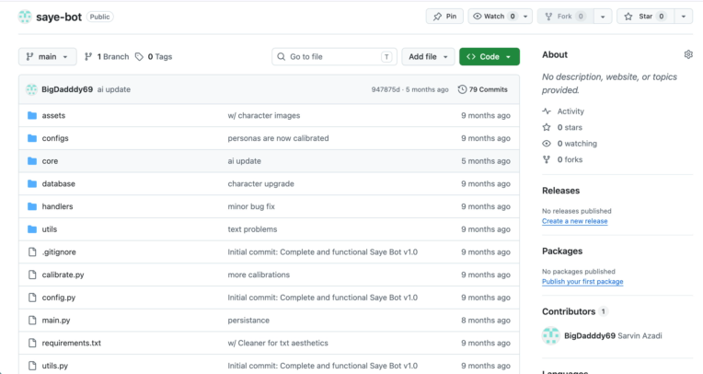
Task: Click the fork icon beside 0 forks
Action: (x=546, y=159)
